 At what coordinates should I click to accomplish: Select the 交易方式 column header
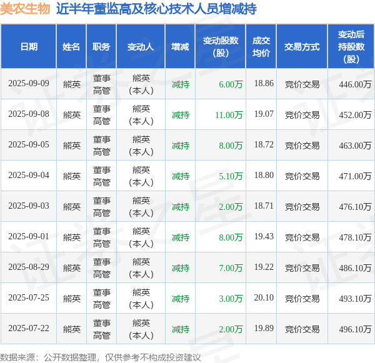pos(302,47)
